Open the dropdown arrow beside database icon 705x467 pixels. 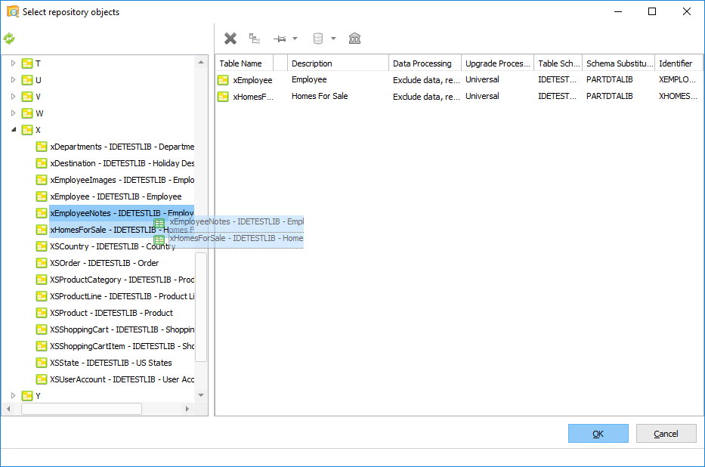(333, 39)
